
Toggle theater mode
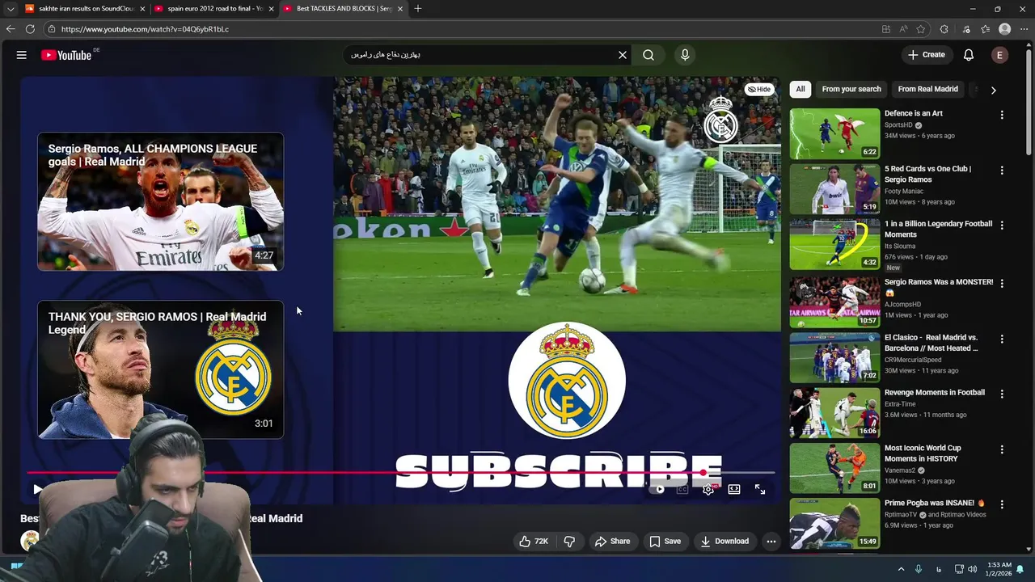tap(734, 489)
